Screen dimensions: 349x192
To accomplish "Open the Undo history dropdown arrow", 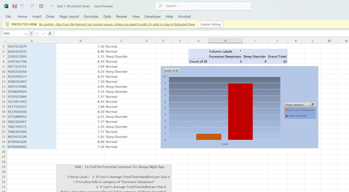I will 26,6.
